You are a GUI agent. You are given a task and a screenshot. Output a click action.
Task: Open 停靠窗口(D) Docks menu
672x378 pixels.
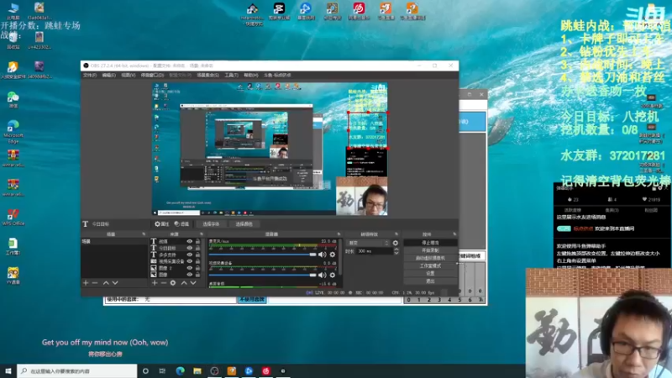coord(152,75)
